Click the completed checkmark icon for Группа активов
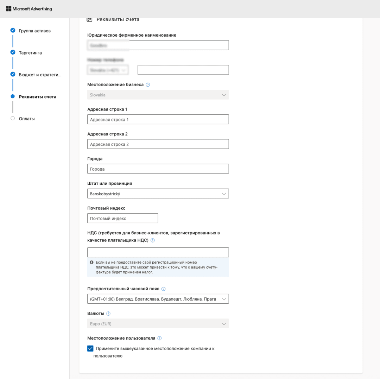This screenshot has height=379, width=380. point(13,31)
